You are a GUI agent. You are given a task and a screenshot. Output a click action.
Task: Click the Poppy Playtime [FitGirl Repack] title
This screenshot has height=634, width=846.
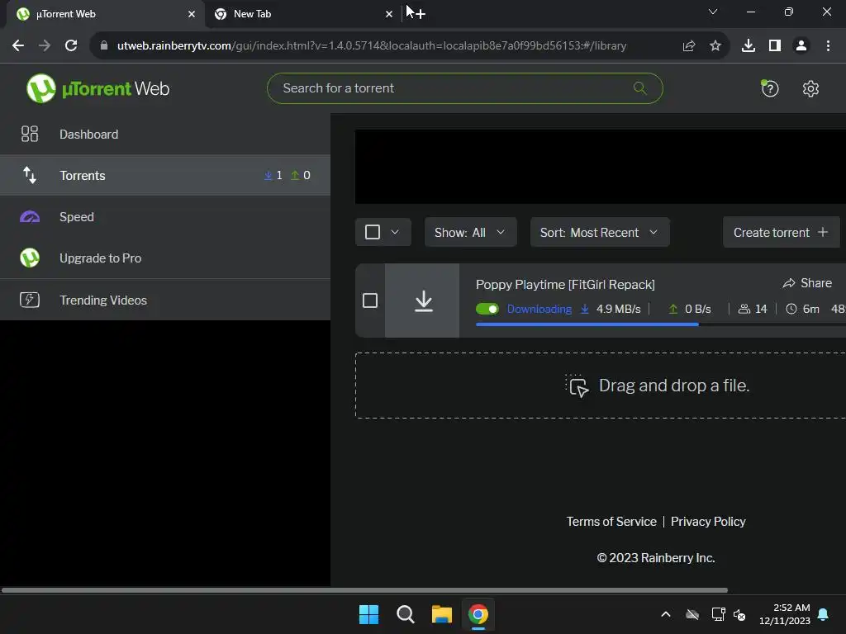(x=565, y=284)
